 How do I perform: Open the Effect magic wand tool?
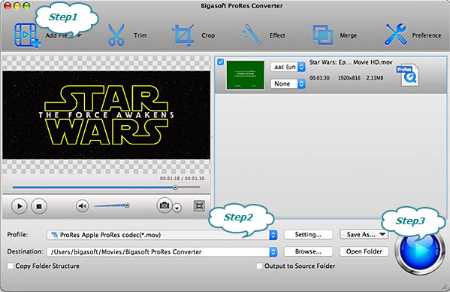tap(251, 35)
